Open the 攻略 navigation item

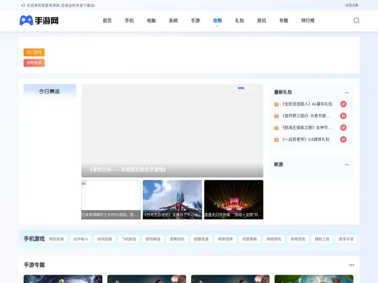pos(217,20)
